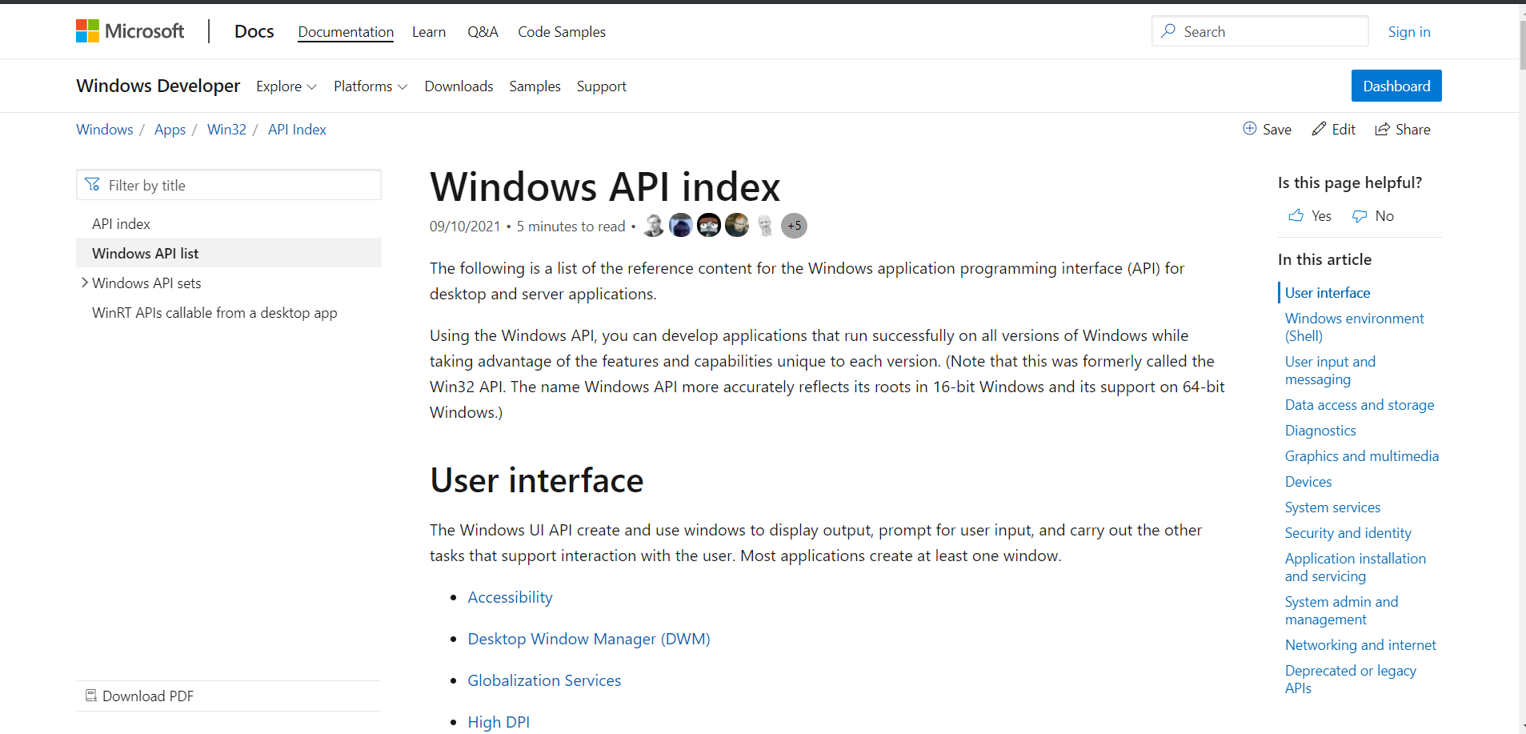The height and width of the screenshot is (734, 1526).
Task: Click the Docs heading link
Action: (254, 31)
